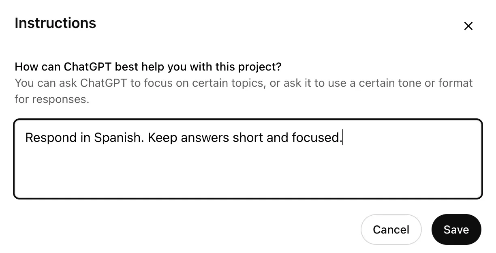Click the word and in text box

(277, 138)
